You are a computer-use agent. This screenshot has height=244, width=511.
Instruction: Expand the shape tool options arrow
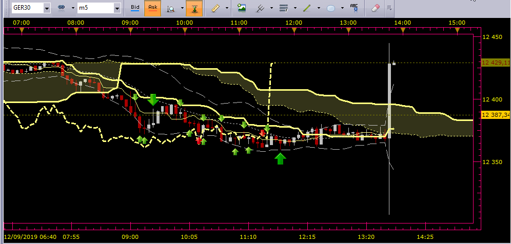342,8
